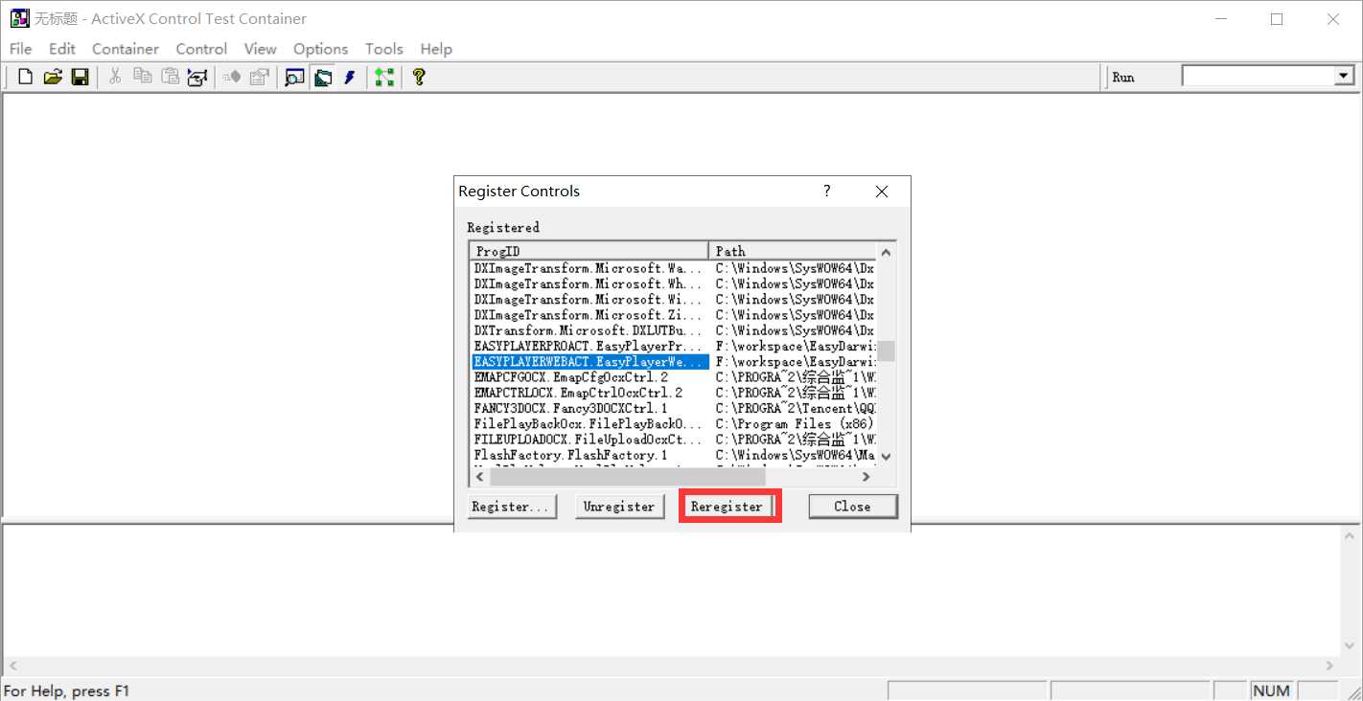Click the list vertical scrollbar thumb
This screenshot has width=1363, height=701.
click(886, 350)
